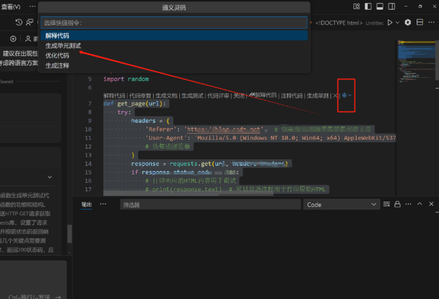Open the menu bar overflow ellipsis
The image size is (439, 299).
(33, 7)
